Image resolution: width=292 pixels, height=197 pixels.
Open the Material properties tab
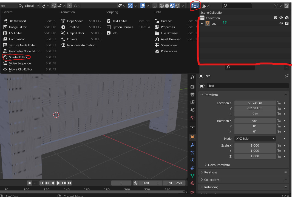click(192, 183)
